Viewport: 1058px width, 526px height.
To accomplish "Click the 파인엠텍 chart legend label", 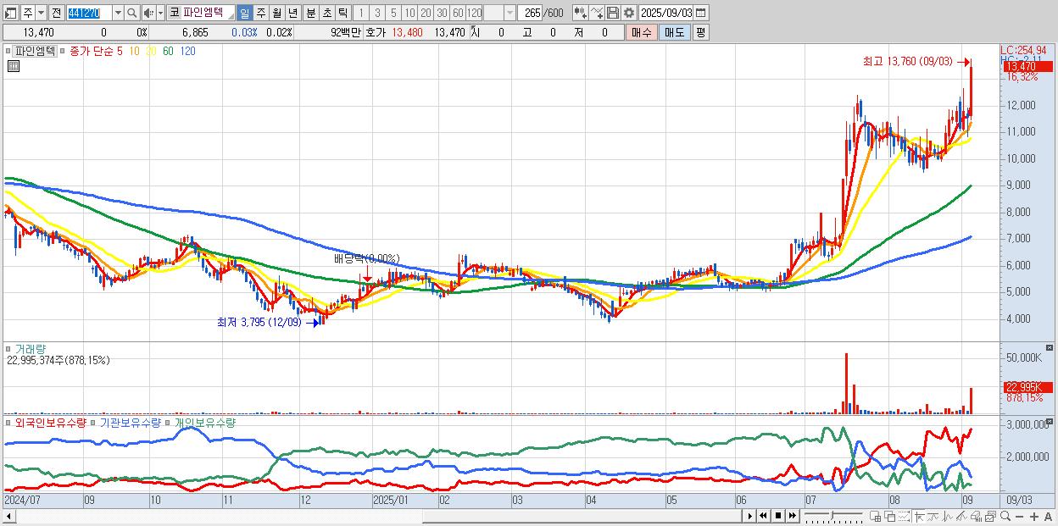I will 35,51.
